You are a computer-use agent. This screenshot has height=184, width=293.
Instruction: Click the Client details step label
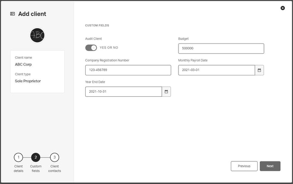pos(18,169)
